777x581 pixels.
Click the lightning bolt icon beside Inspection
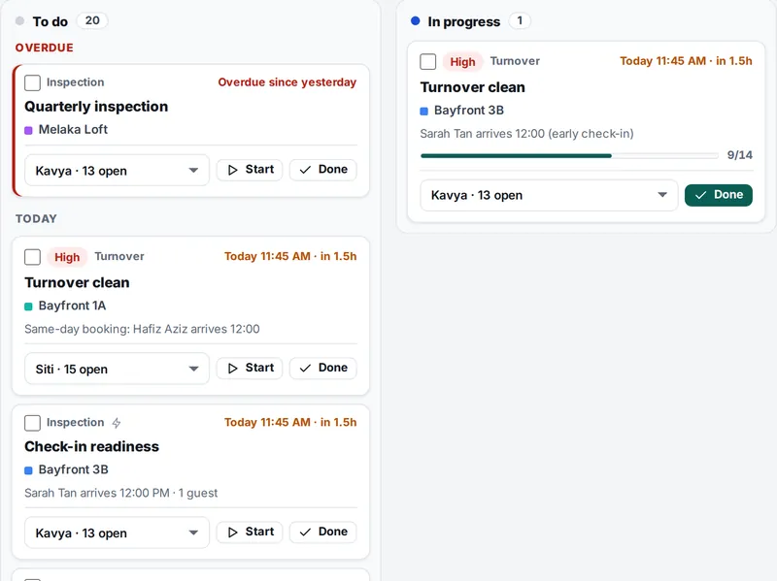pos(117,423)
